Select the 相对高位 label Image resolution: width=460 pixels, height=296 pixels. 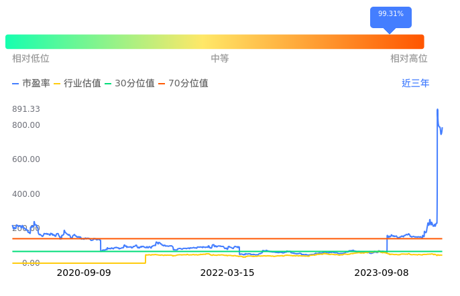coord(408,59)
